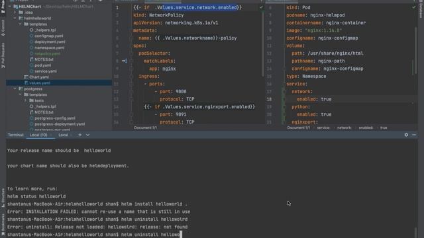
Task: Collapse helmhelloworld templates folder
Action: pos(21,24)
